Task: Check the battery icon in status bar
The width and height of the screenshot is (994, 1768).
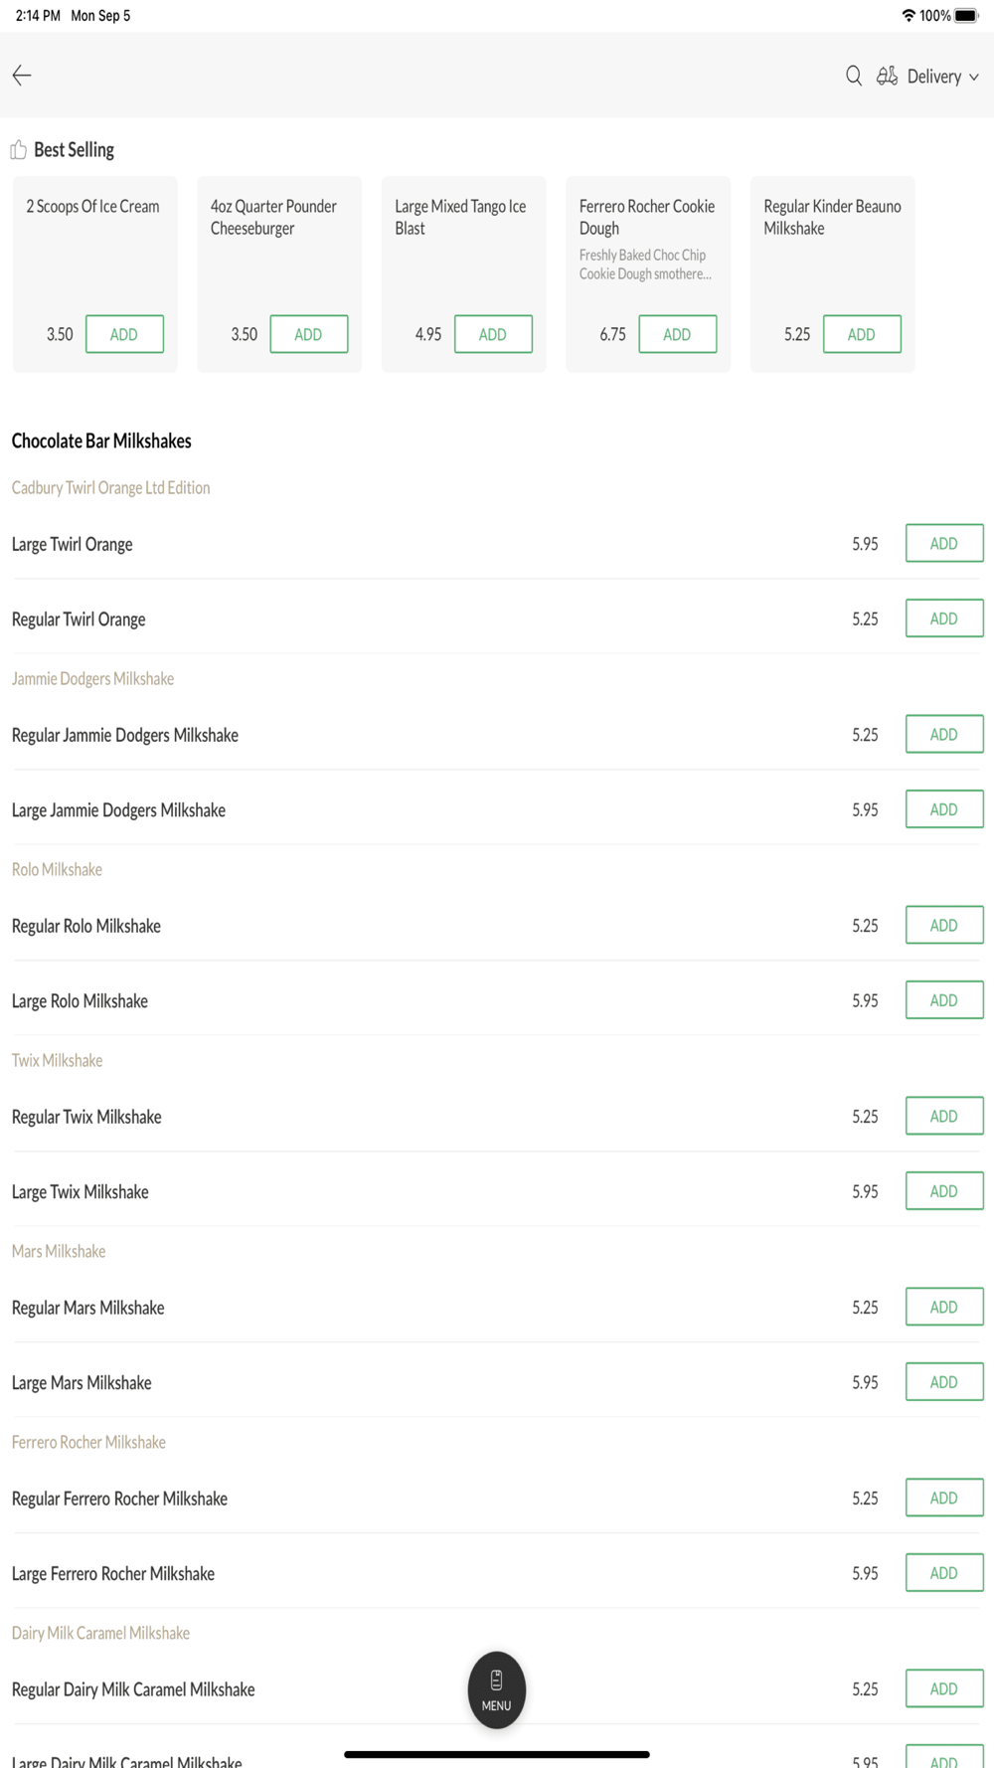Action: click(965, 16)
